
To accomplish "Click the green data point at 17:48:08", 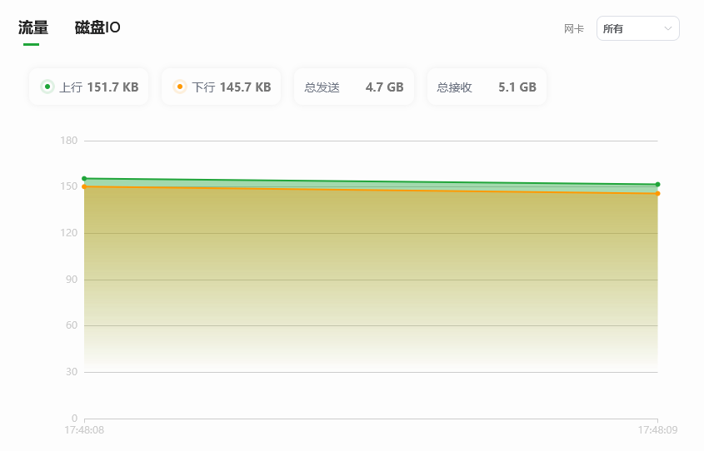I will pyautogui.click(x=84, y=178).
